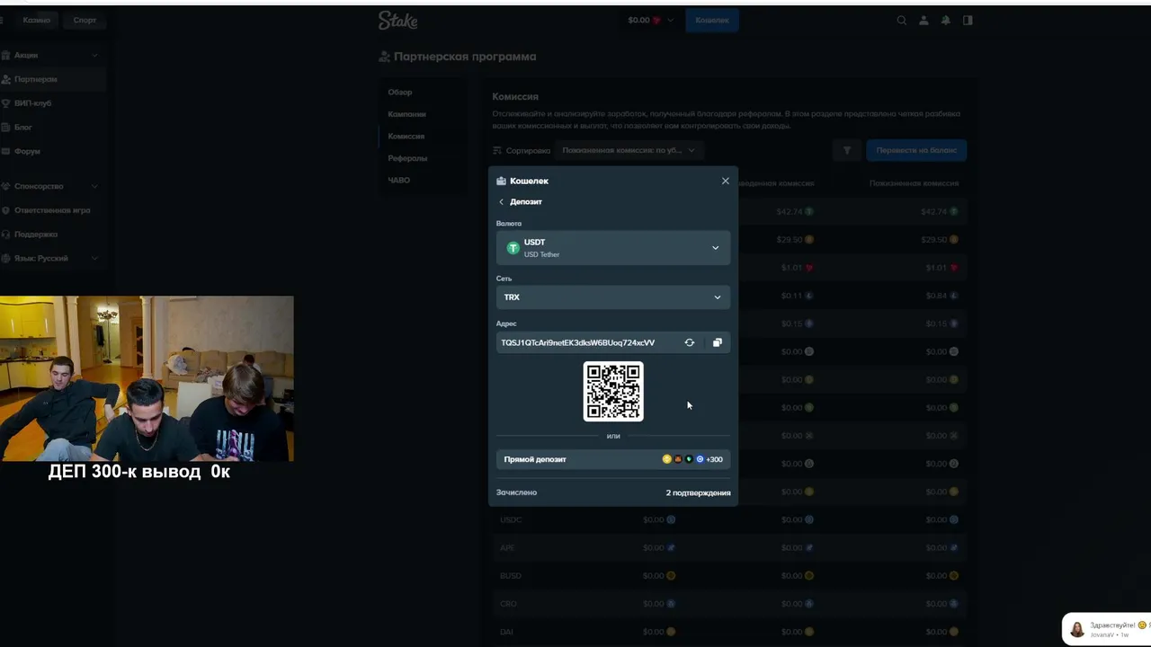Click the BUSD row label

point(510,576)
